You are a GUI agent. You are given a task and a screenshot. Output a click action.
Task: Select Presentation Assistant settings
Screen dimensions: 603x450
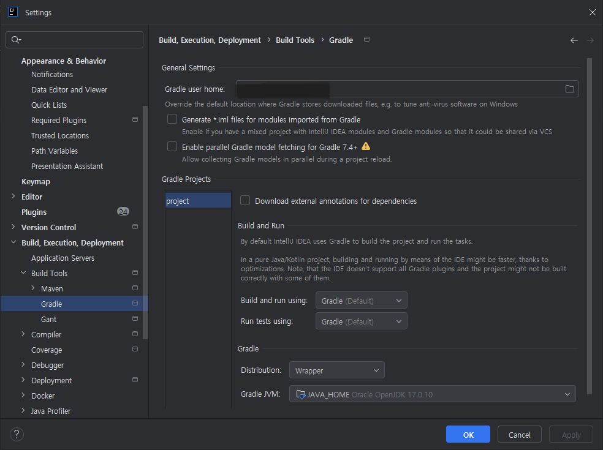click(67, 166)
